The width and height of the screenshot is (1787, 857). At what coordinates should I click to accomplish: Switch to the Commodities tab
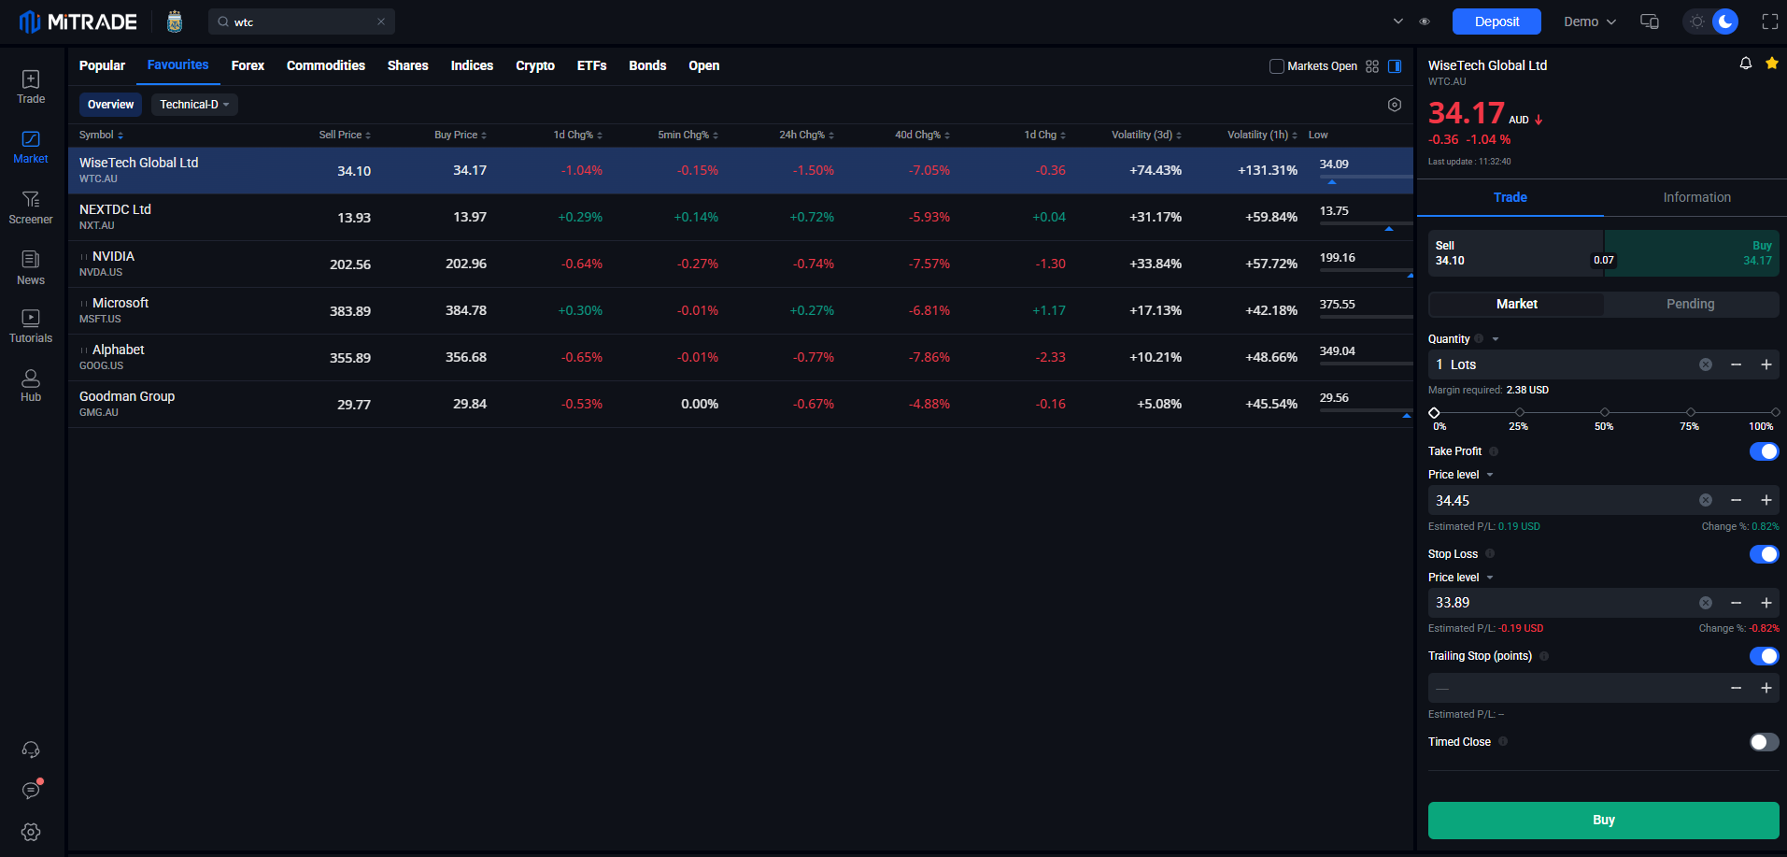click(x=326, y=65)
